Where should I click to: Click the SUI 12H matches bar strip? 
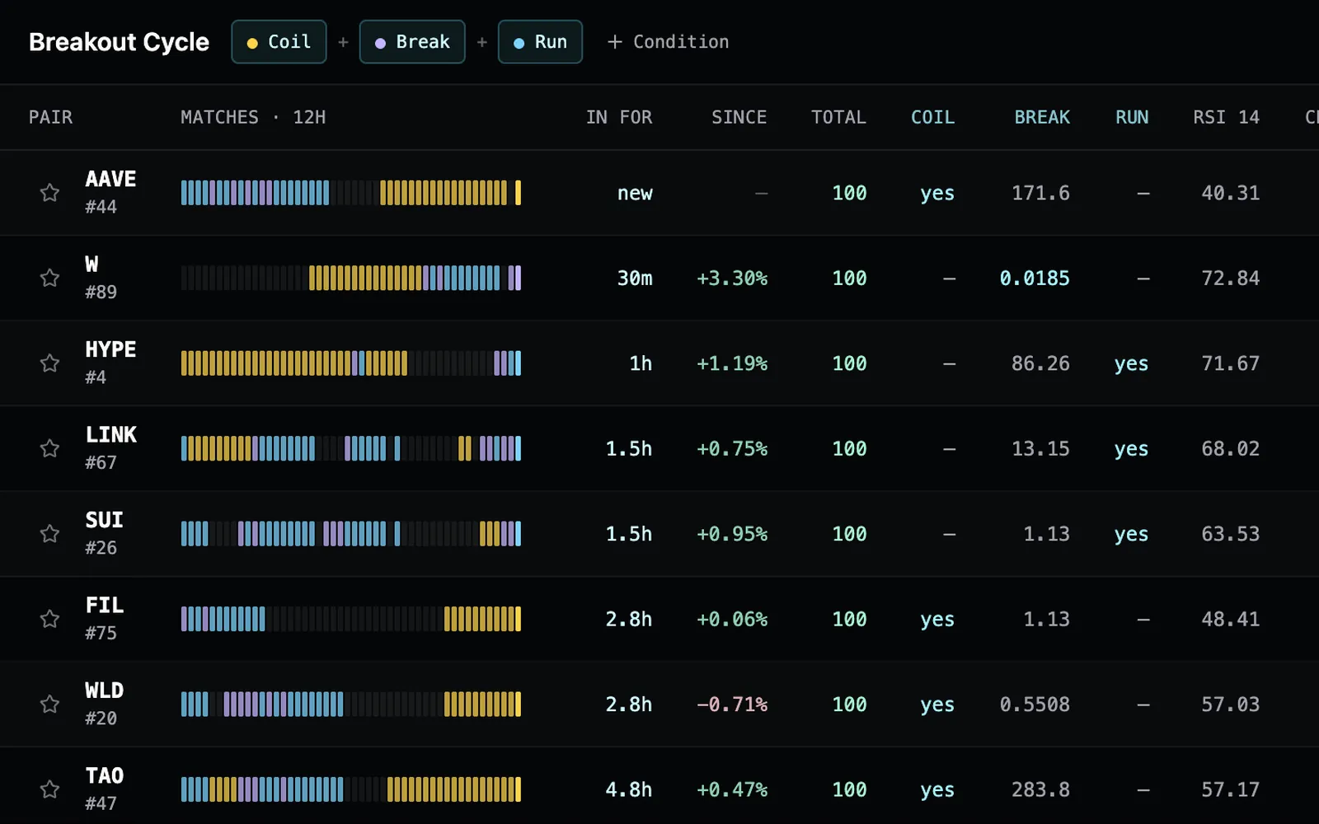coord(351,534)
